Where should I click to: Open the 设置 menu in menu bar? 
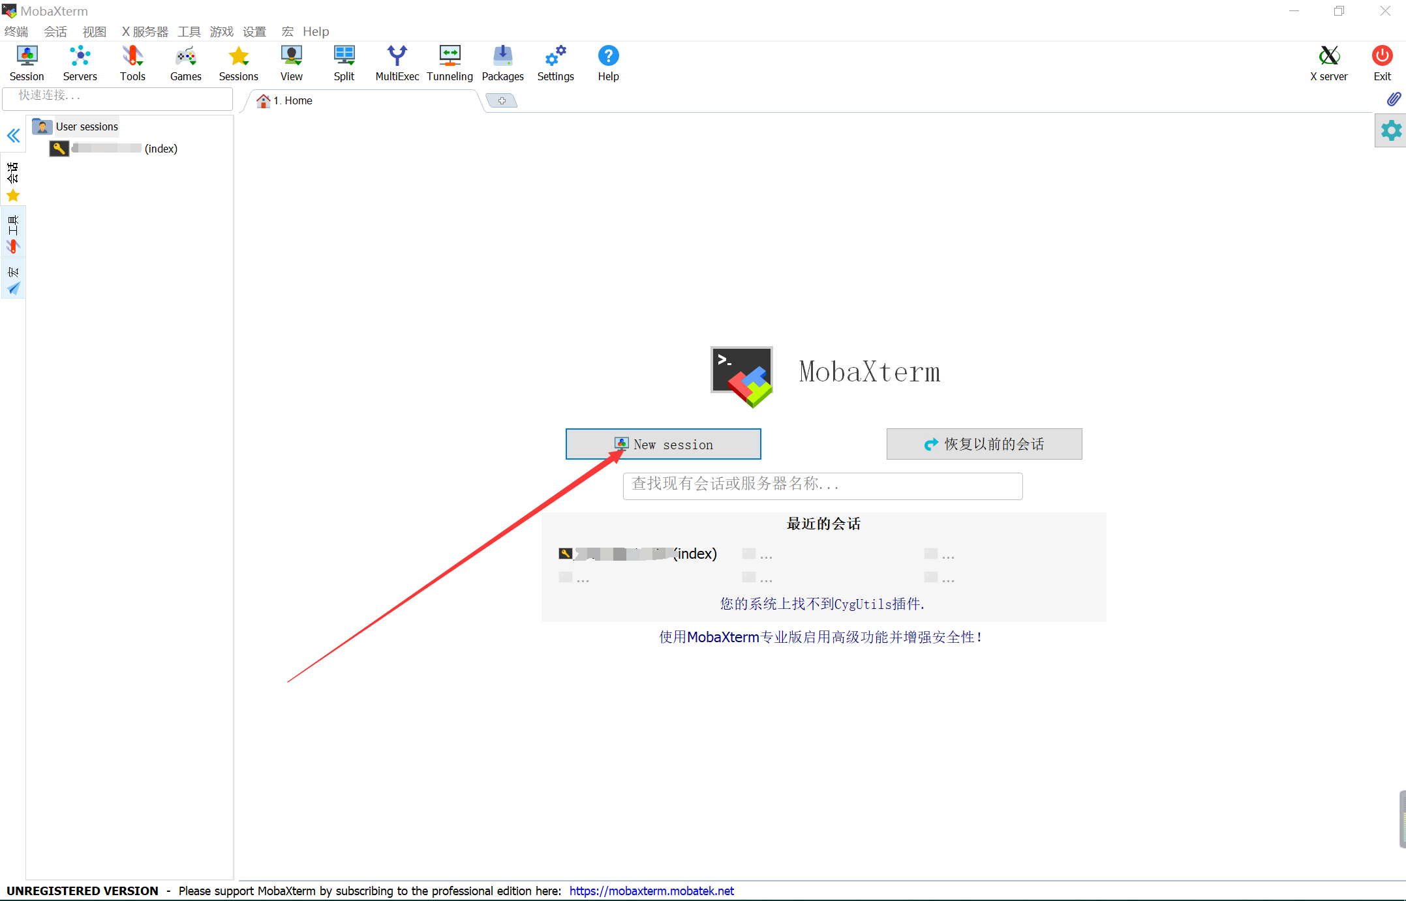pos(254,31)
